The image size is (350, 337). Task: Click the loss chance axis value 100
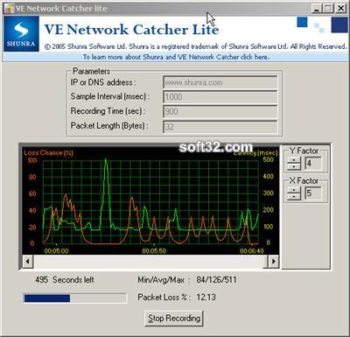(32, 160)
